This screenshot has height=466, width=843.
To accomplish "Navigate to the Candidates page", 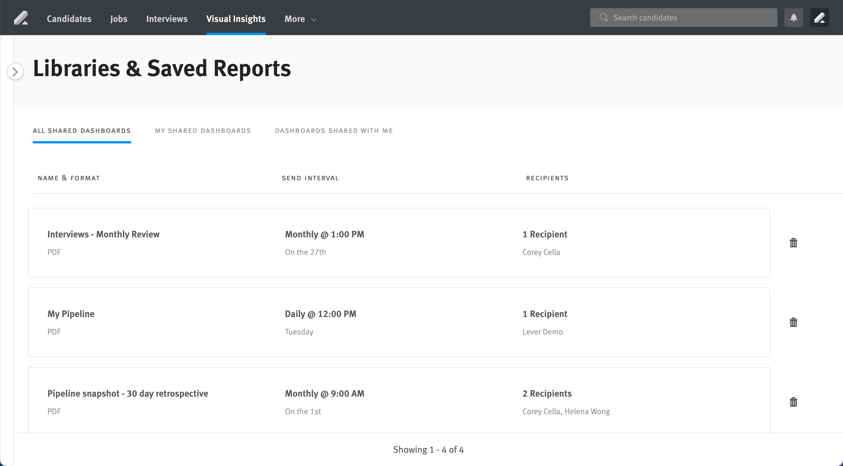I will pos(69,19).
